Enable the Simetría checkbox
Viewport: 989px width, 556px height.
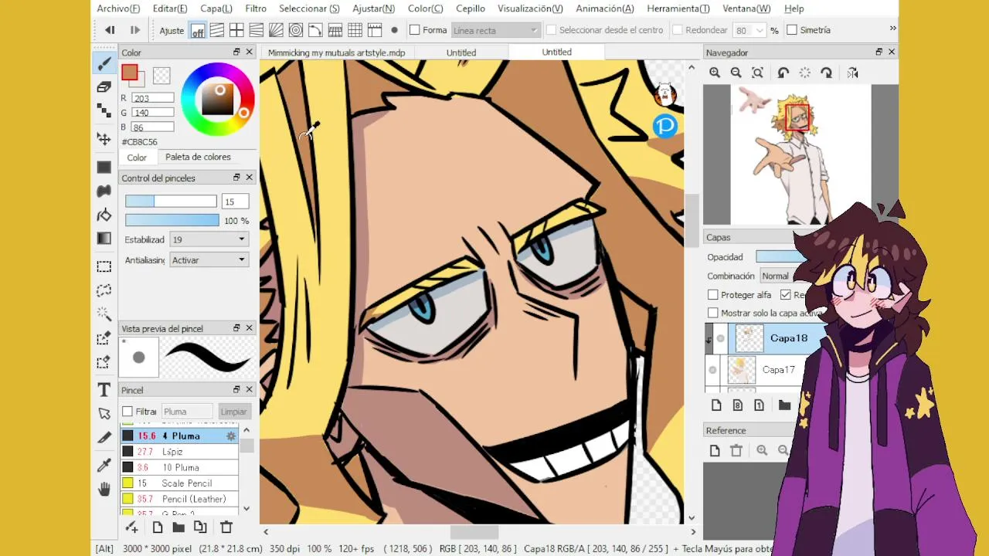tap(792, 30)
